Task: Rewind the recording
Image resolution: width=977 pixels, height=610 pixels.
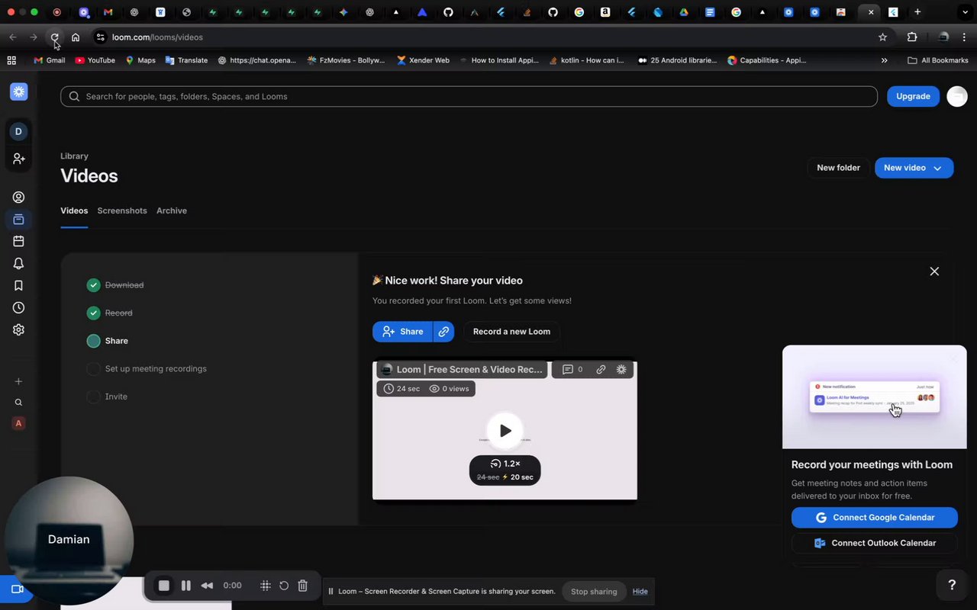Action: pyautogui.click(x=207, y=586)
